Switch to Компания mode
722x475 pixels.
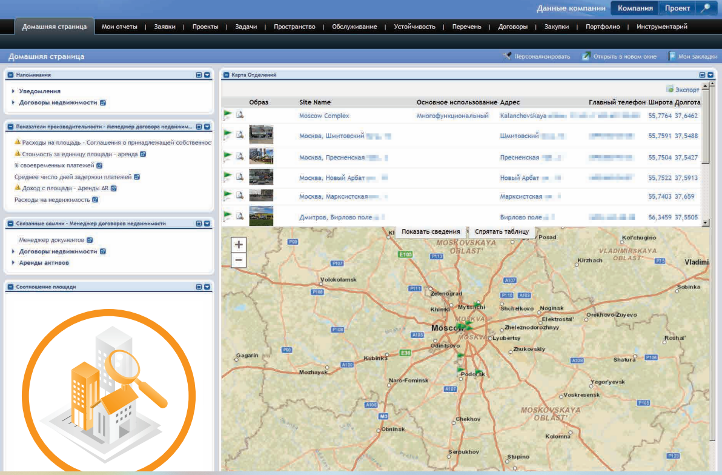[x=635, y=8]
